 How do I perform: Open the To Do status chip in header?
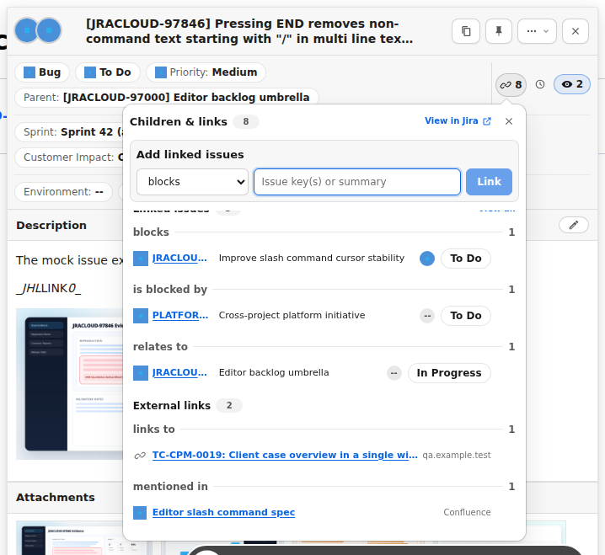pos(108,72)
